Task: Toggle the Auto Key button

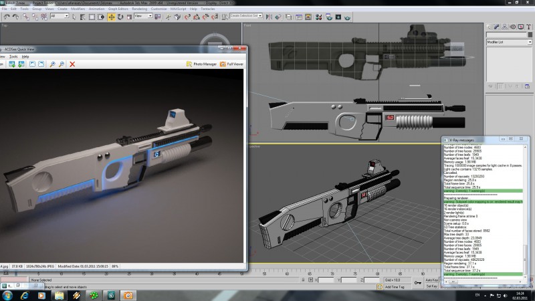Action: 432,280
